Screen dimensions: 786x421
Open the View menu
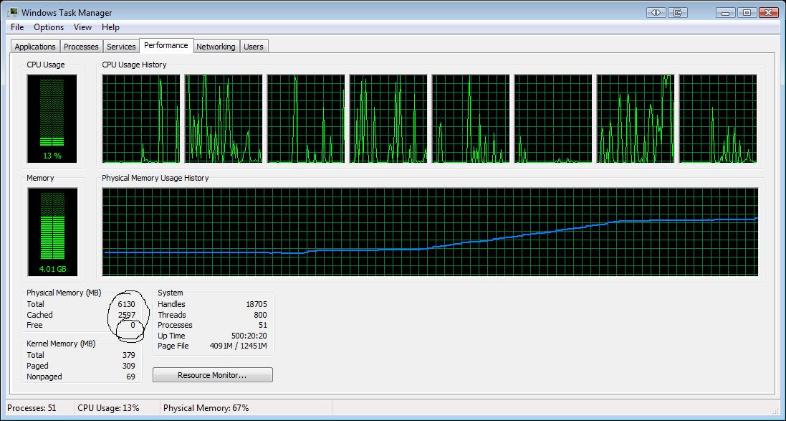click(x=82, y=27)
